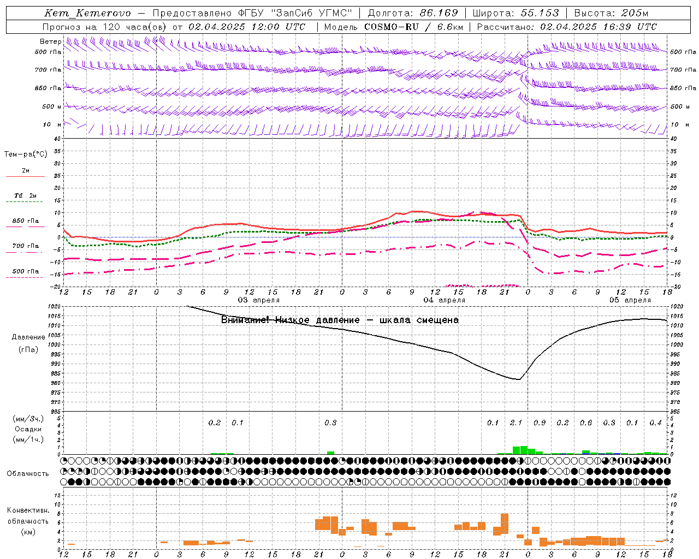699x559 pixels.
Task: Click the '04 апреля' date label
Action: tap(445, 300)
